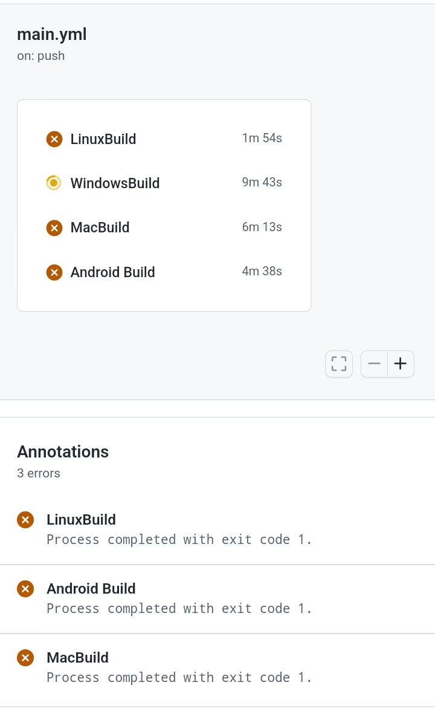Click the failed status icon beside LinuxBuild
435x708 pixels.
pos(54,139)
